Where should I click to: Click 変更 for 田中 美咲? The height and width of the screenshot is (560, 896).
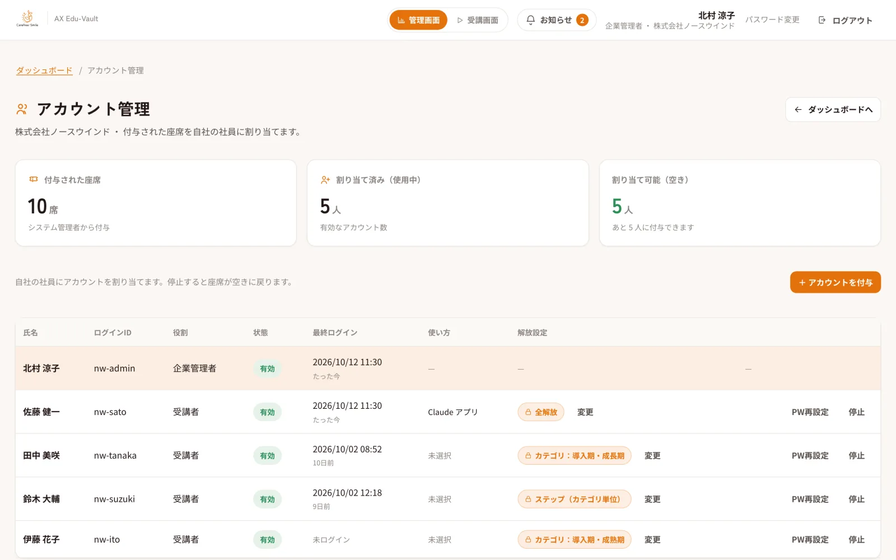(652, 456)
